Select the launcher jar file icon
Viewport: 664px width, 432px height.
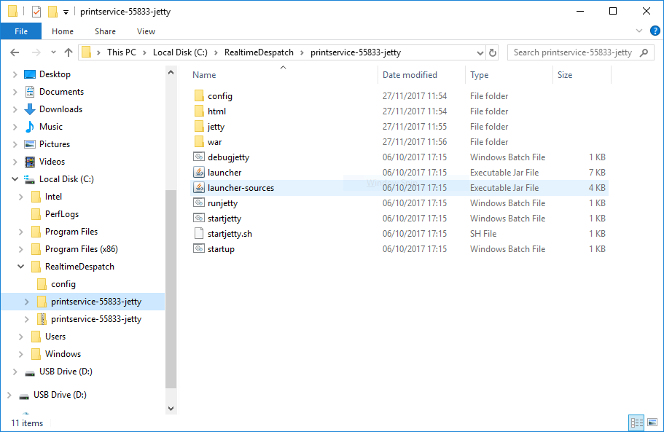coord(199,172)
